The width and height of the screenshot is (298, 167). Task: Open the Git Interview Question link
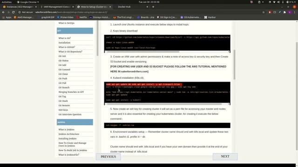click(x=70, y=115)
